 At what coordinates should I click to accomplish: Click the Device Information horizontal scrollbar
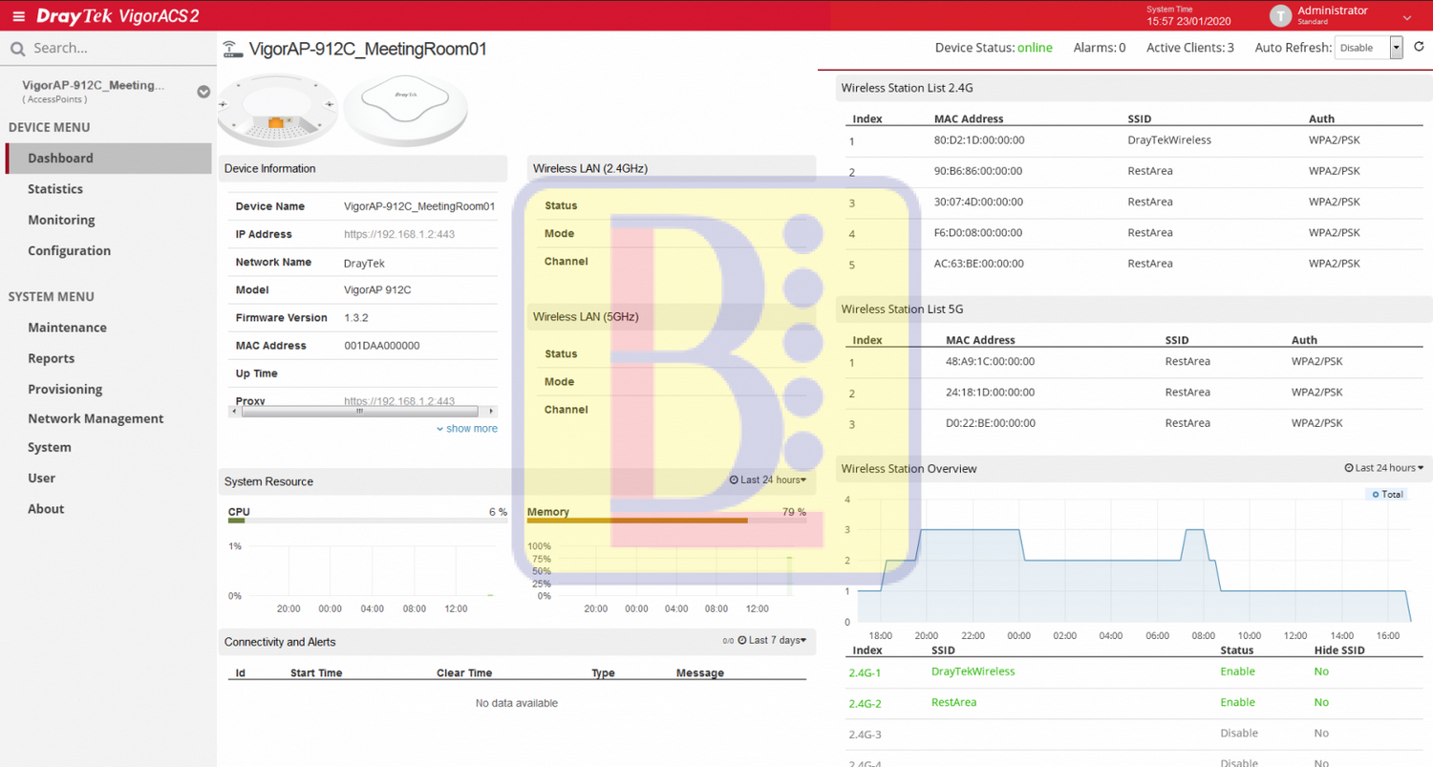pyautogui.click(x=358, y=412)
